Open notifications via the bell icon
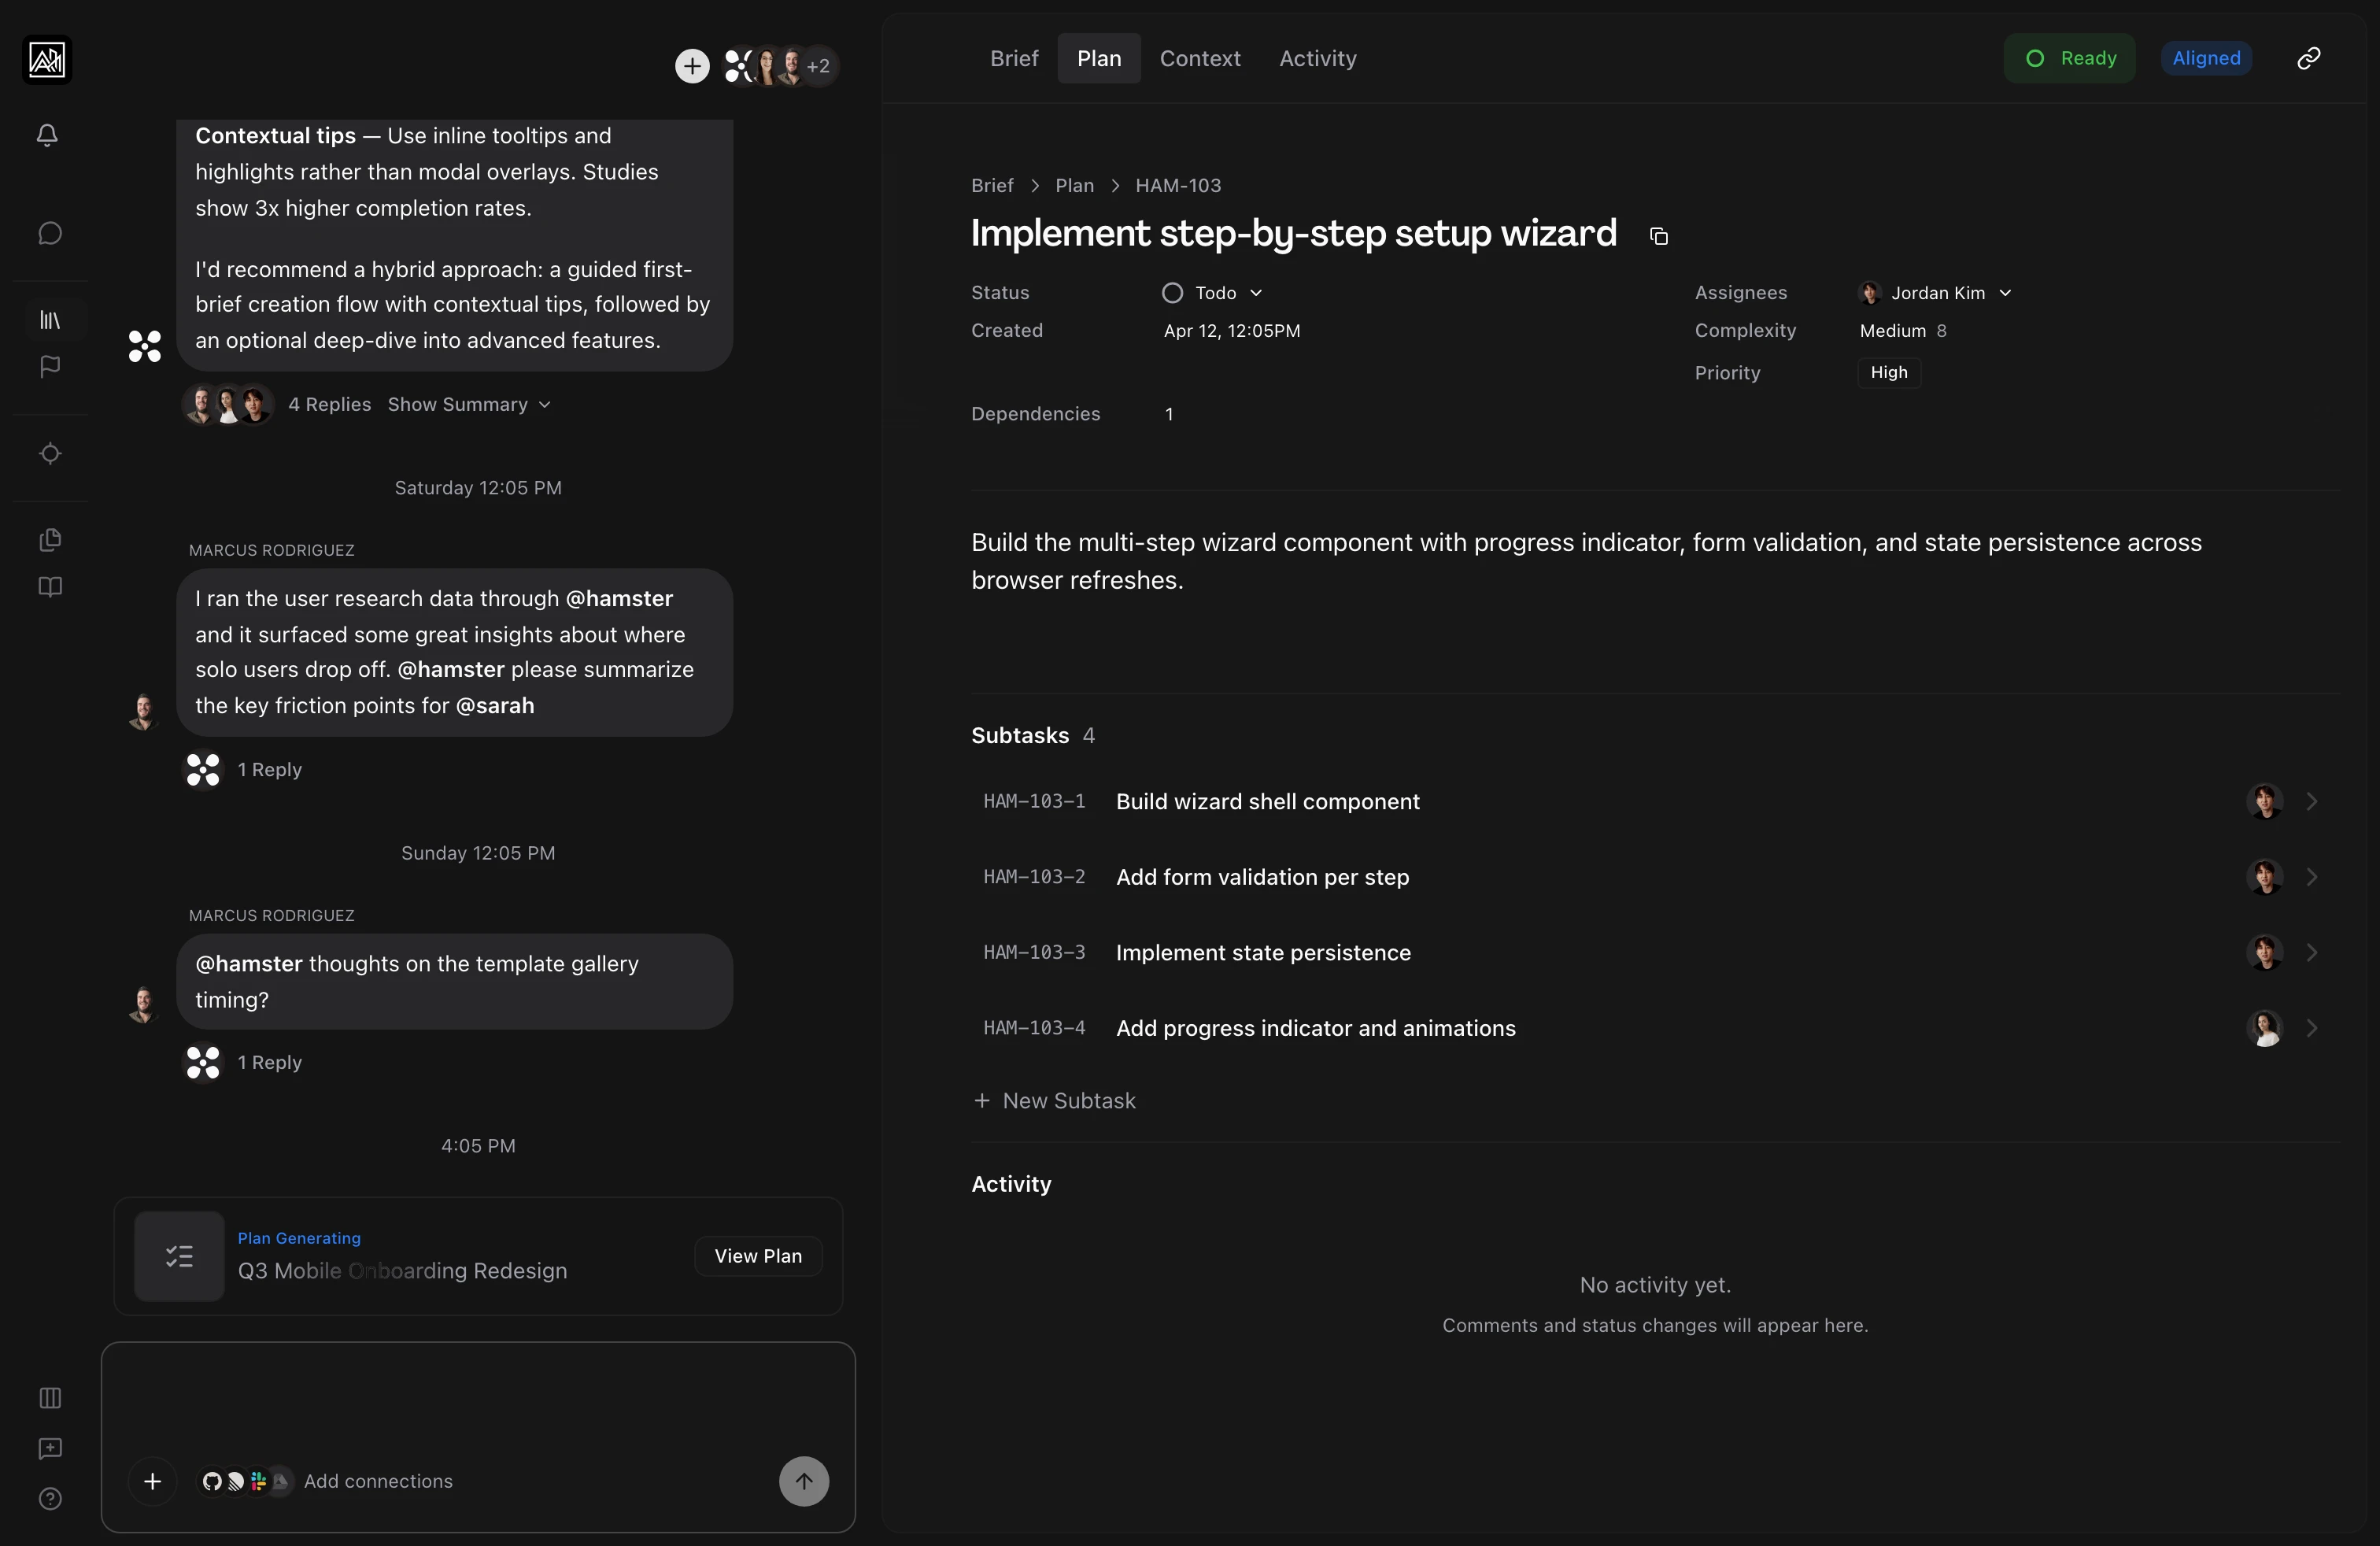Viewport: 2380px width, 1546px height. (x=48, y=135)
